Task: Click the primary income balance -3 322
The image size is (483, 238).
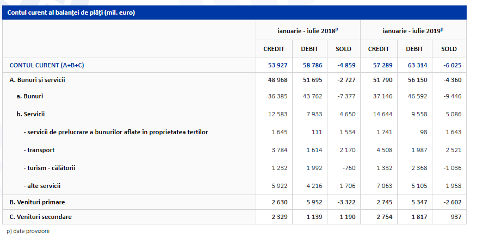Action: tap(345, 202)
